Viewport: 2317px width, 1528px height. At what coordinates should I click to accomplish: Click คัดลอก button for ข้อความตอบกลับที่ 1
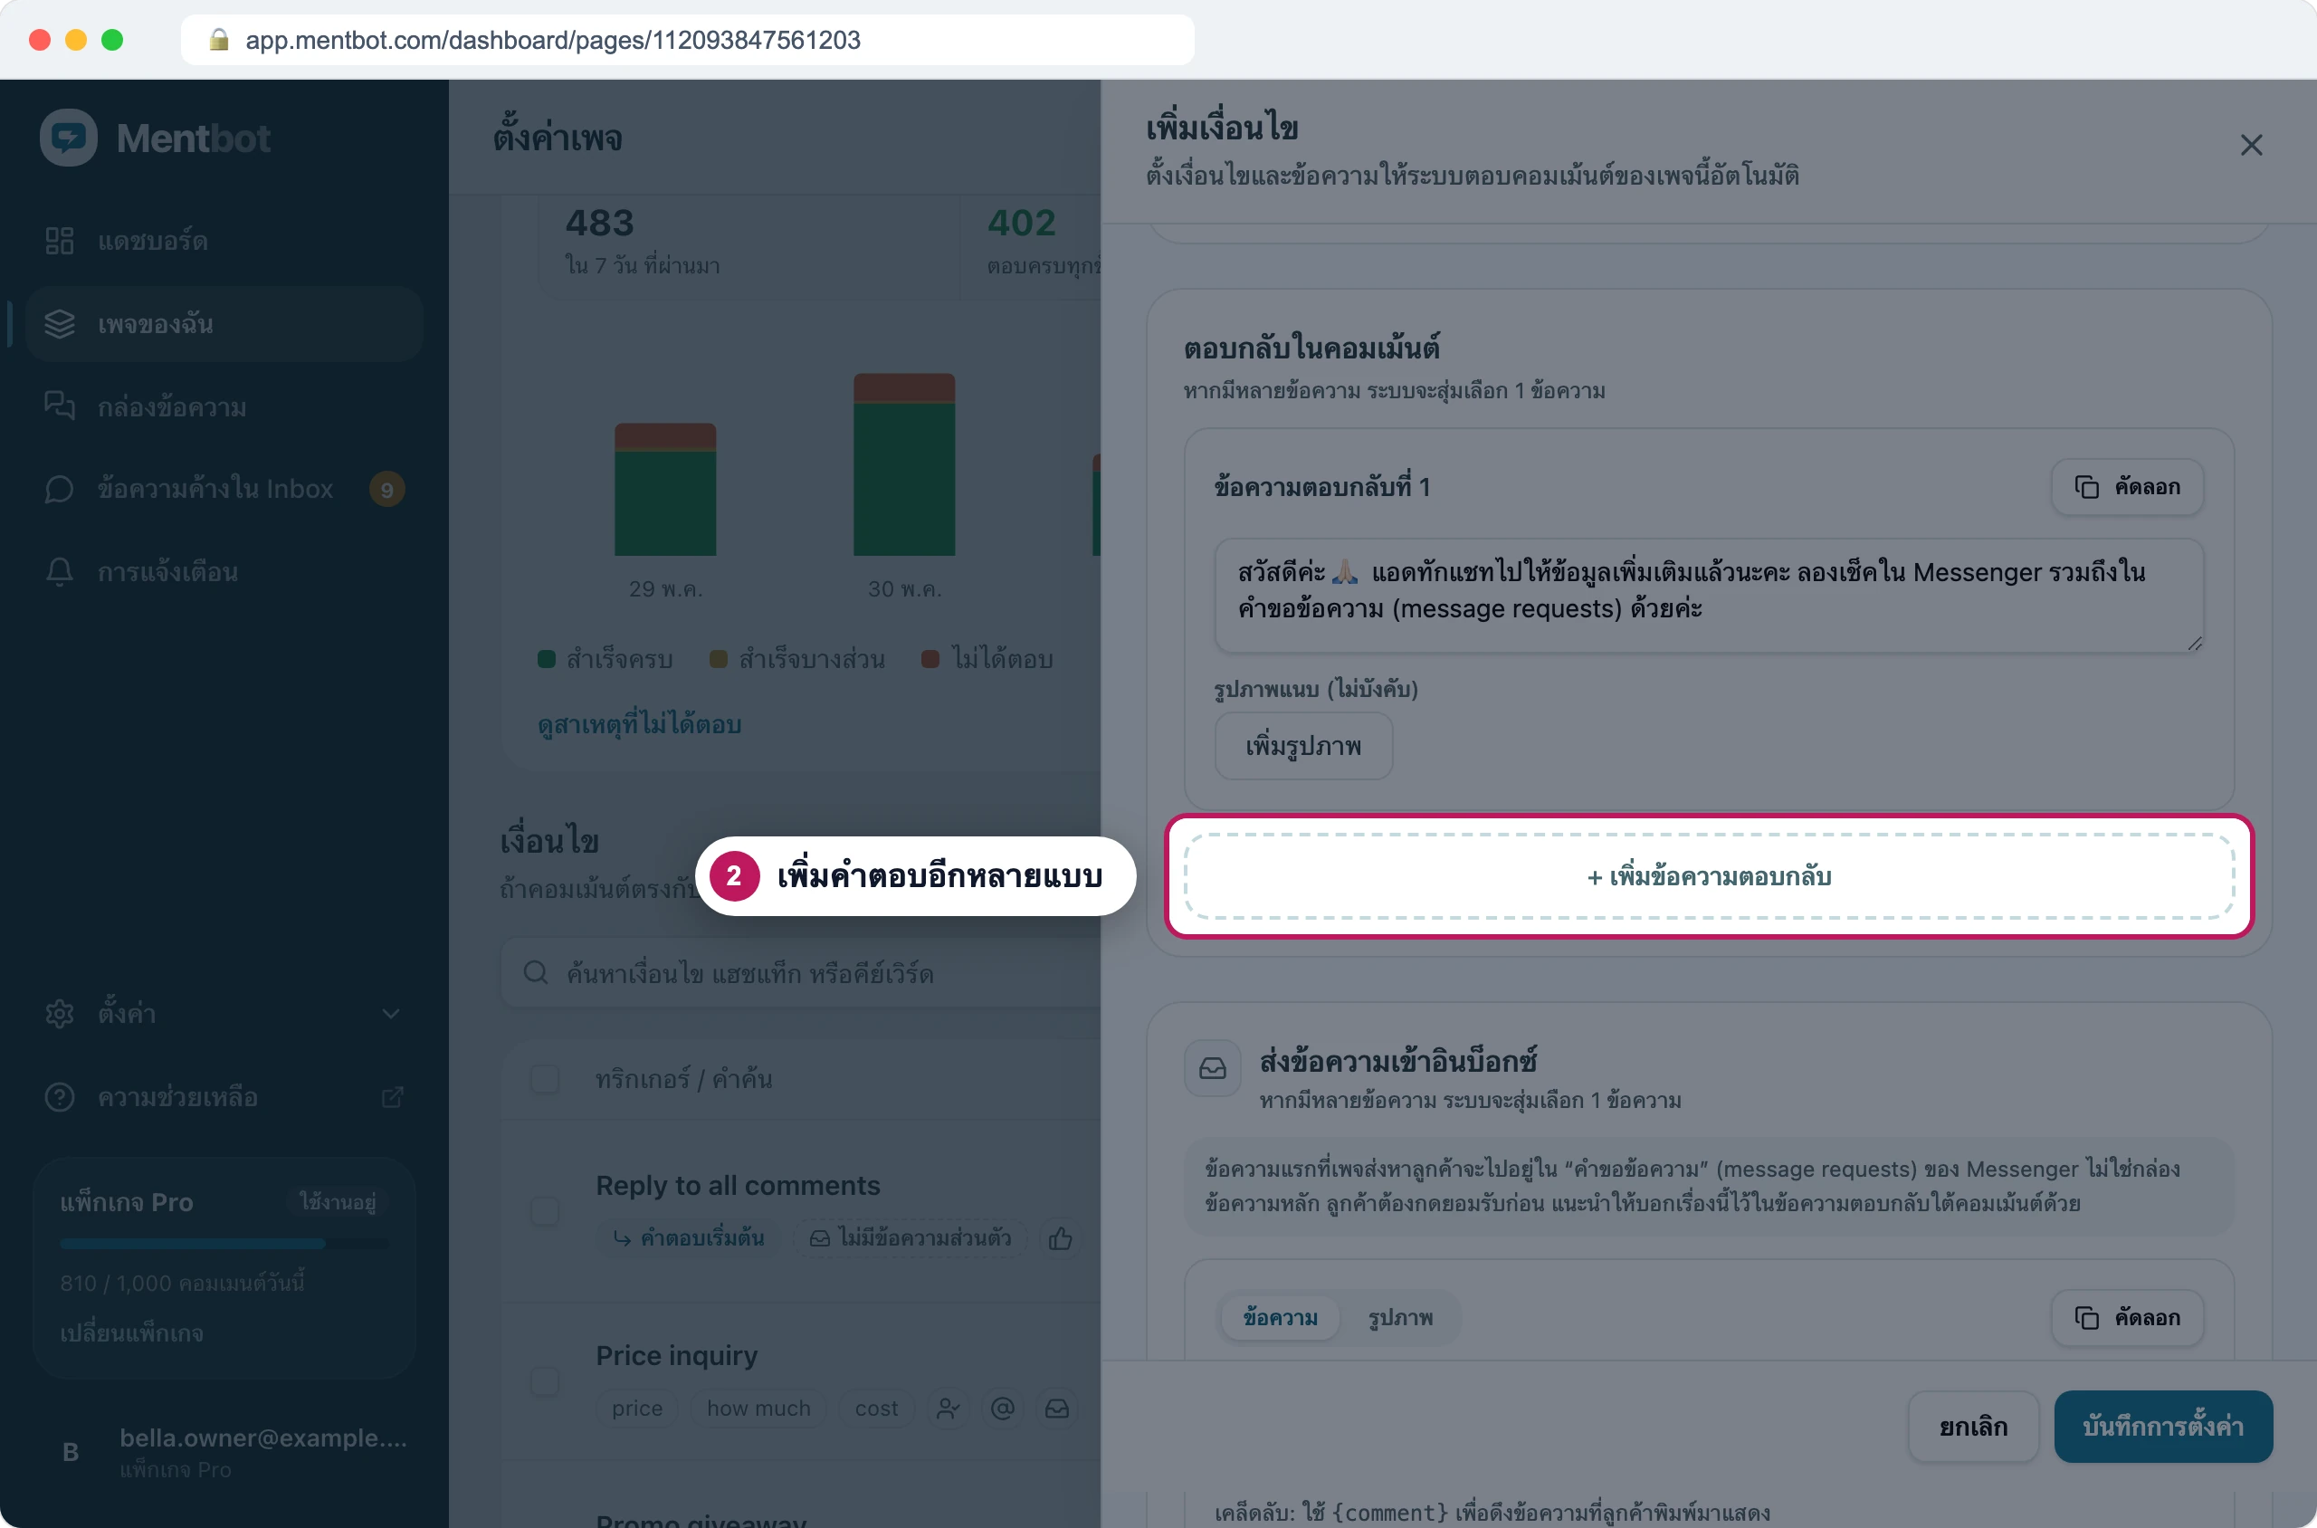2127,486
